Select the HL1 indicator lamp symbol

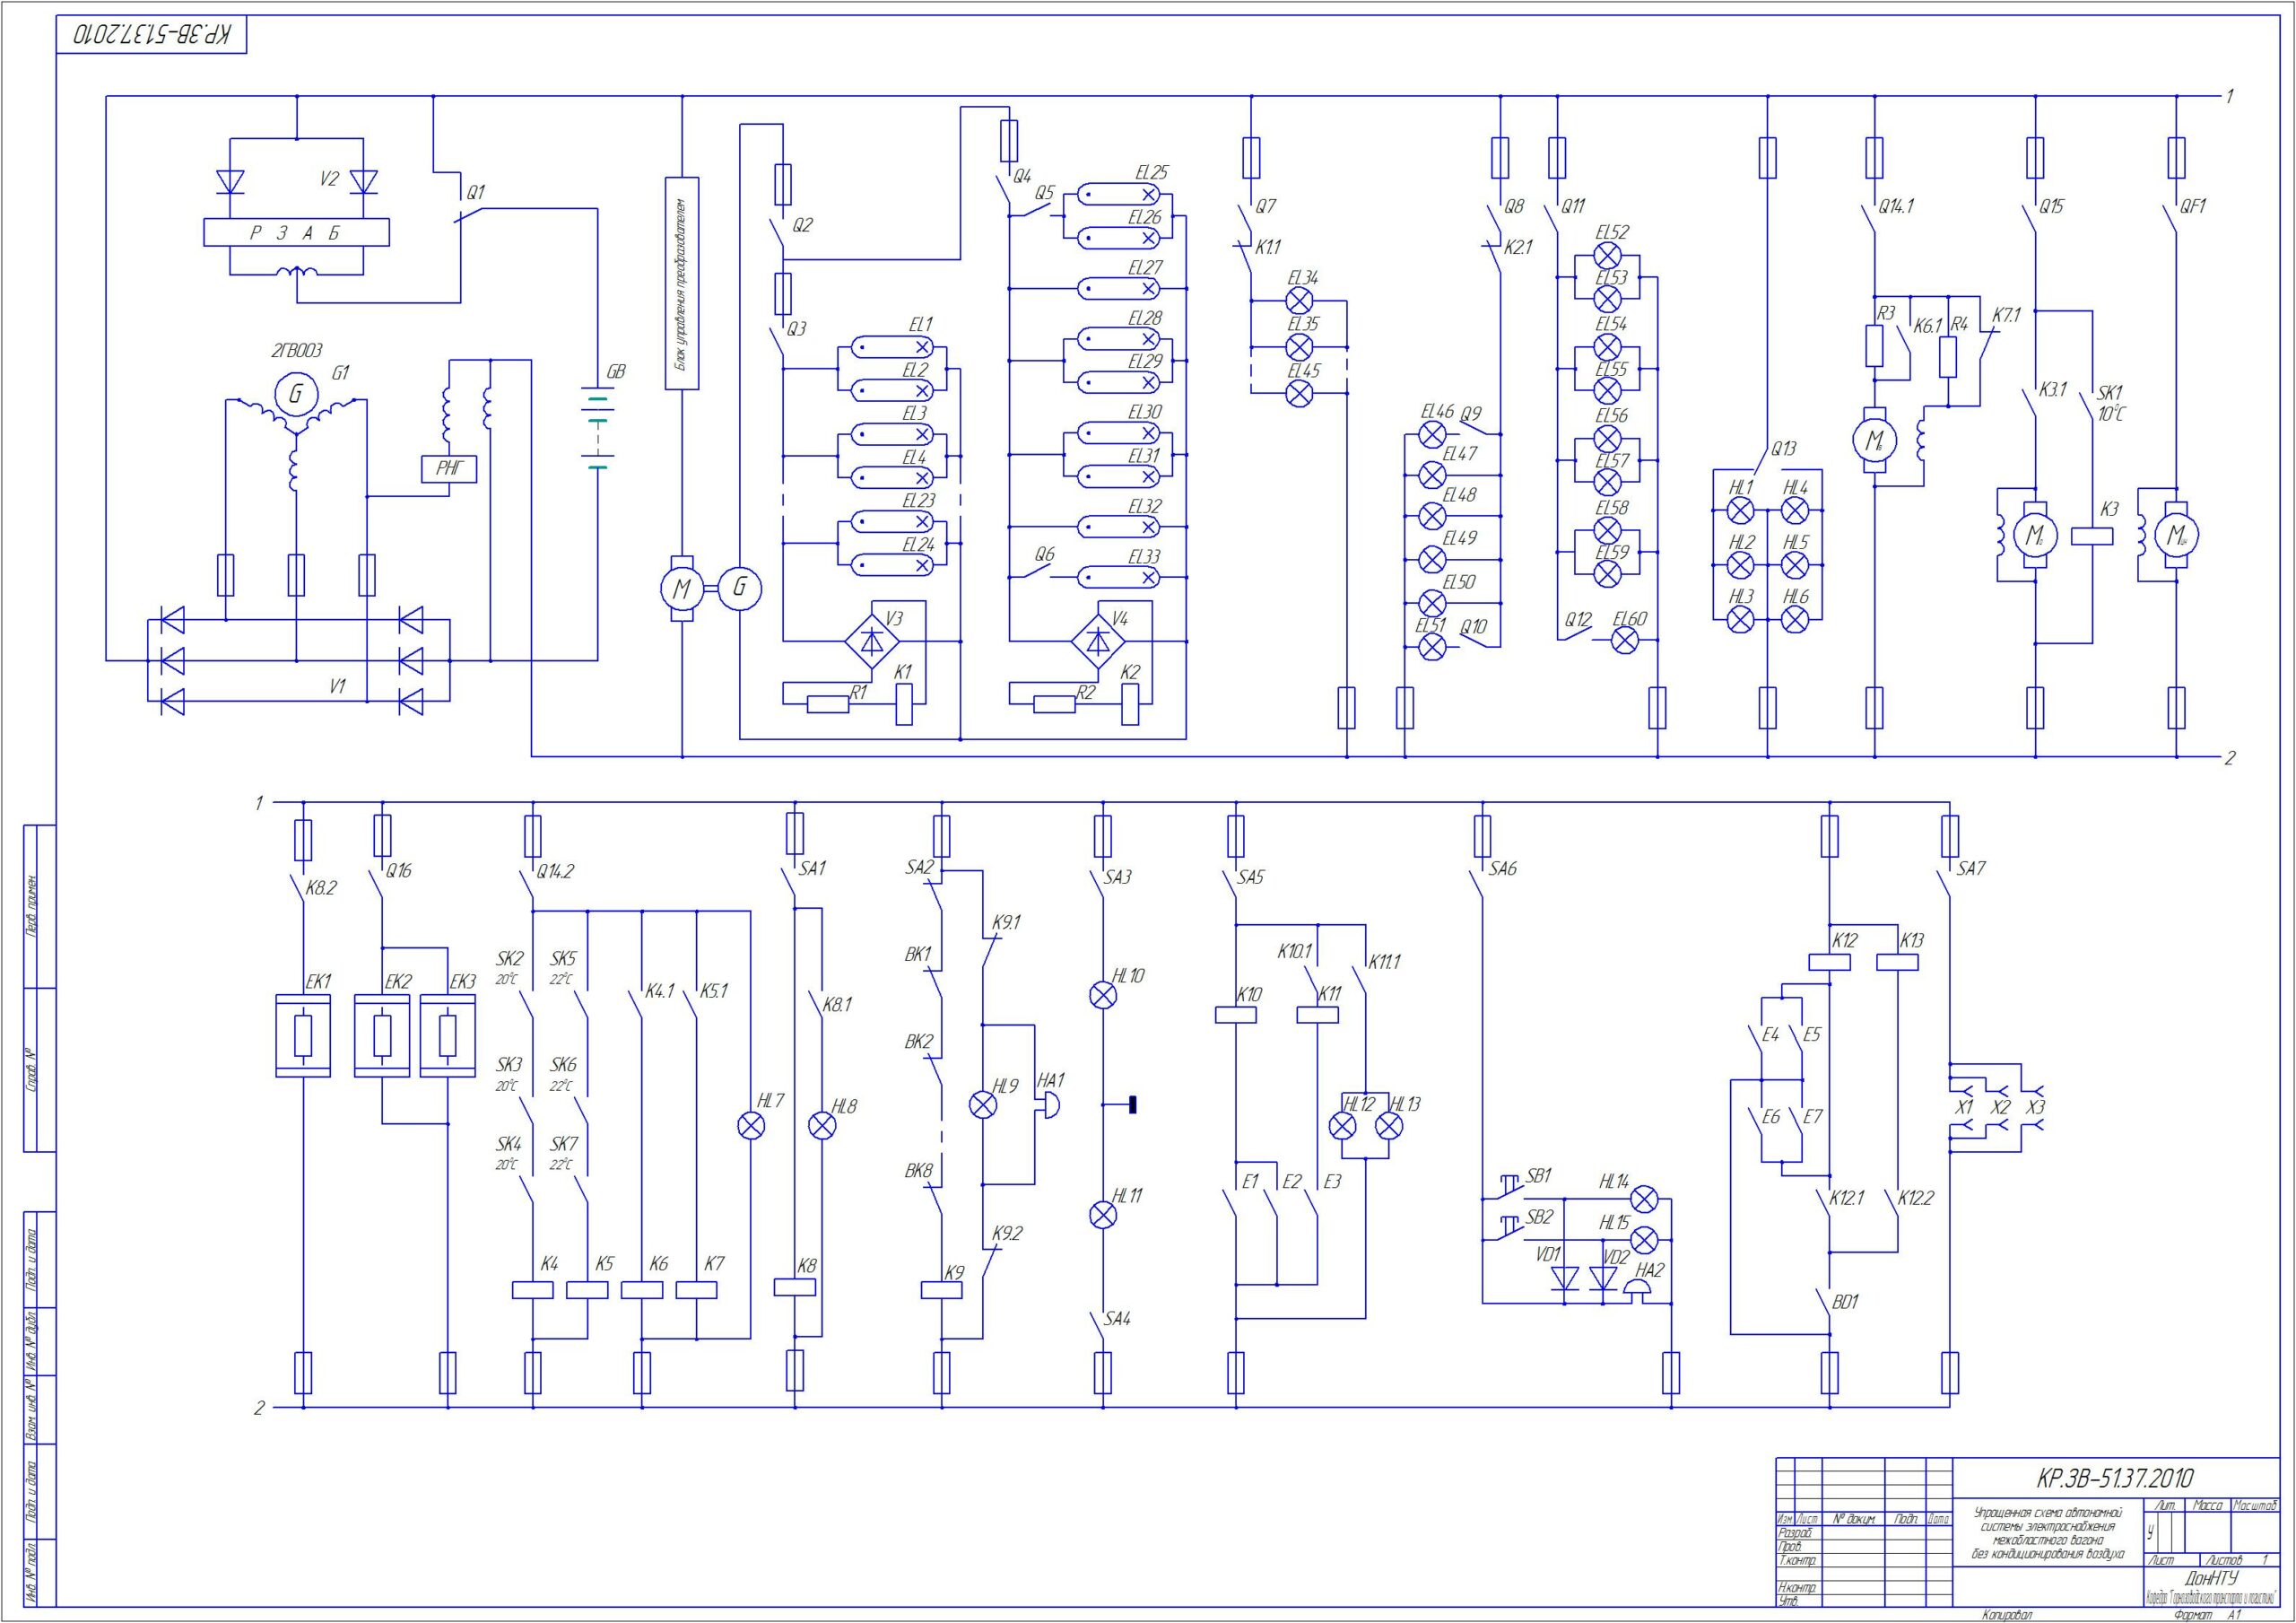(x=1741, y=512)
